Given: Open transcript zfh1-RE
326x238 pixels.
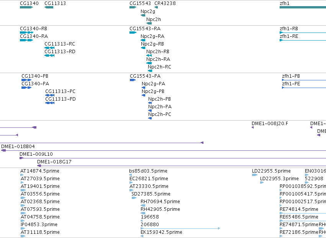Looking at the screenshot, I should pos(289,36).
